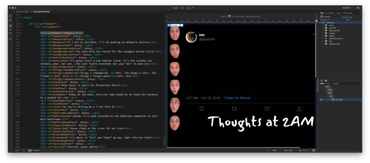
Task: Switch to Split view
Action: [x=182, y=8]
